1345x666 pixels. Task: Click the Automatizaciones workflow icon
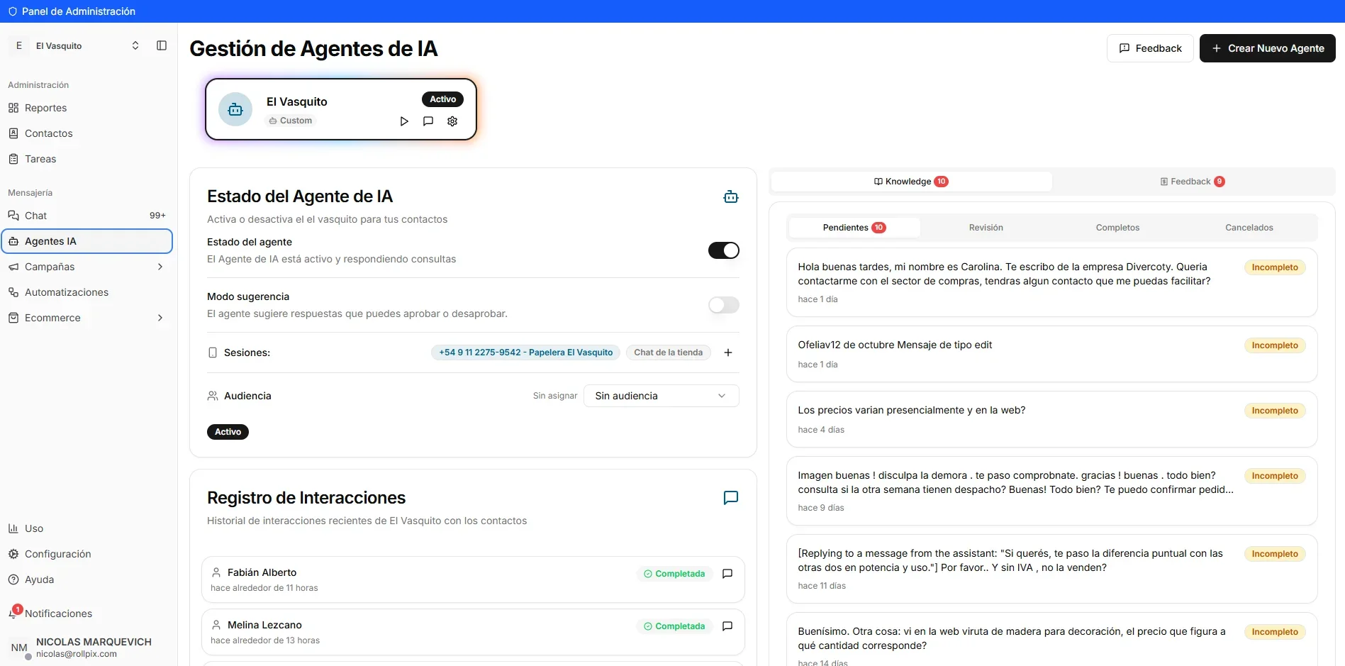point(13,292)
